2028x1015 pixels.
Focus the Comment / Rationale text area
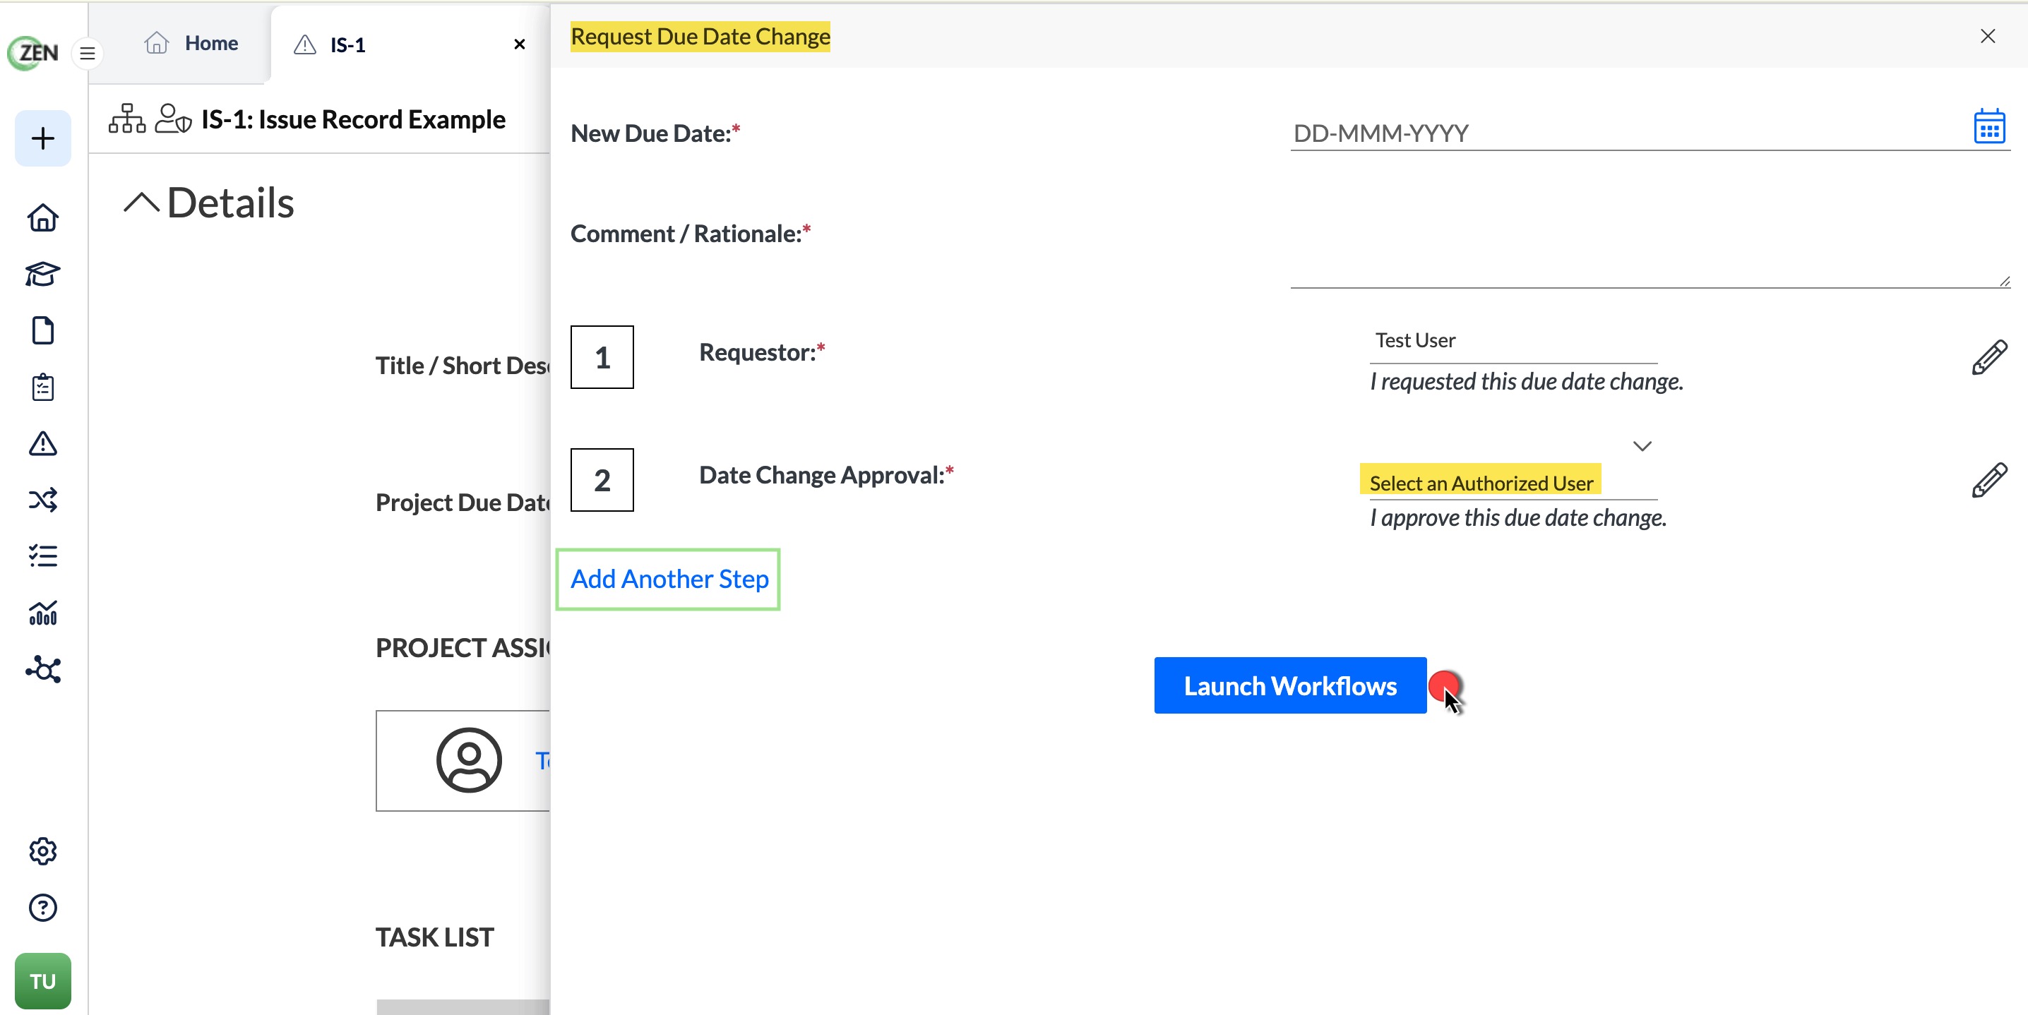1650,252
